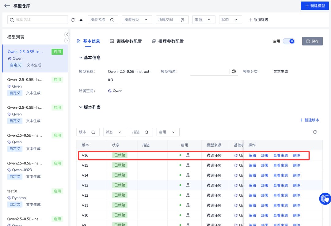
Task: Click 编辑 in the V16 row
Action: point(252,156)
